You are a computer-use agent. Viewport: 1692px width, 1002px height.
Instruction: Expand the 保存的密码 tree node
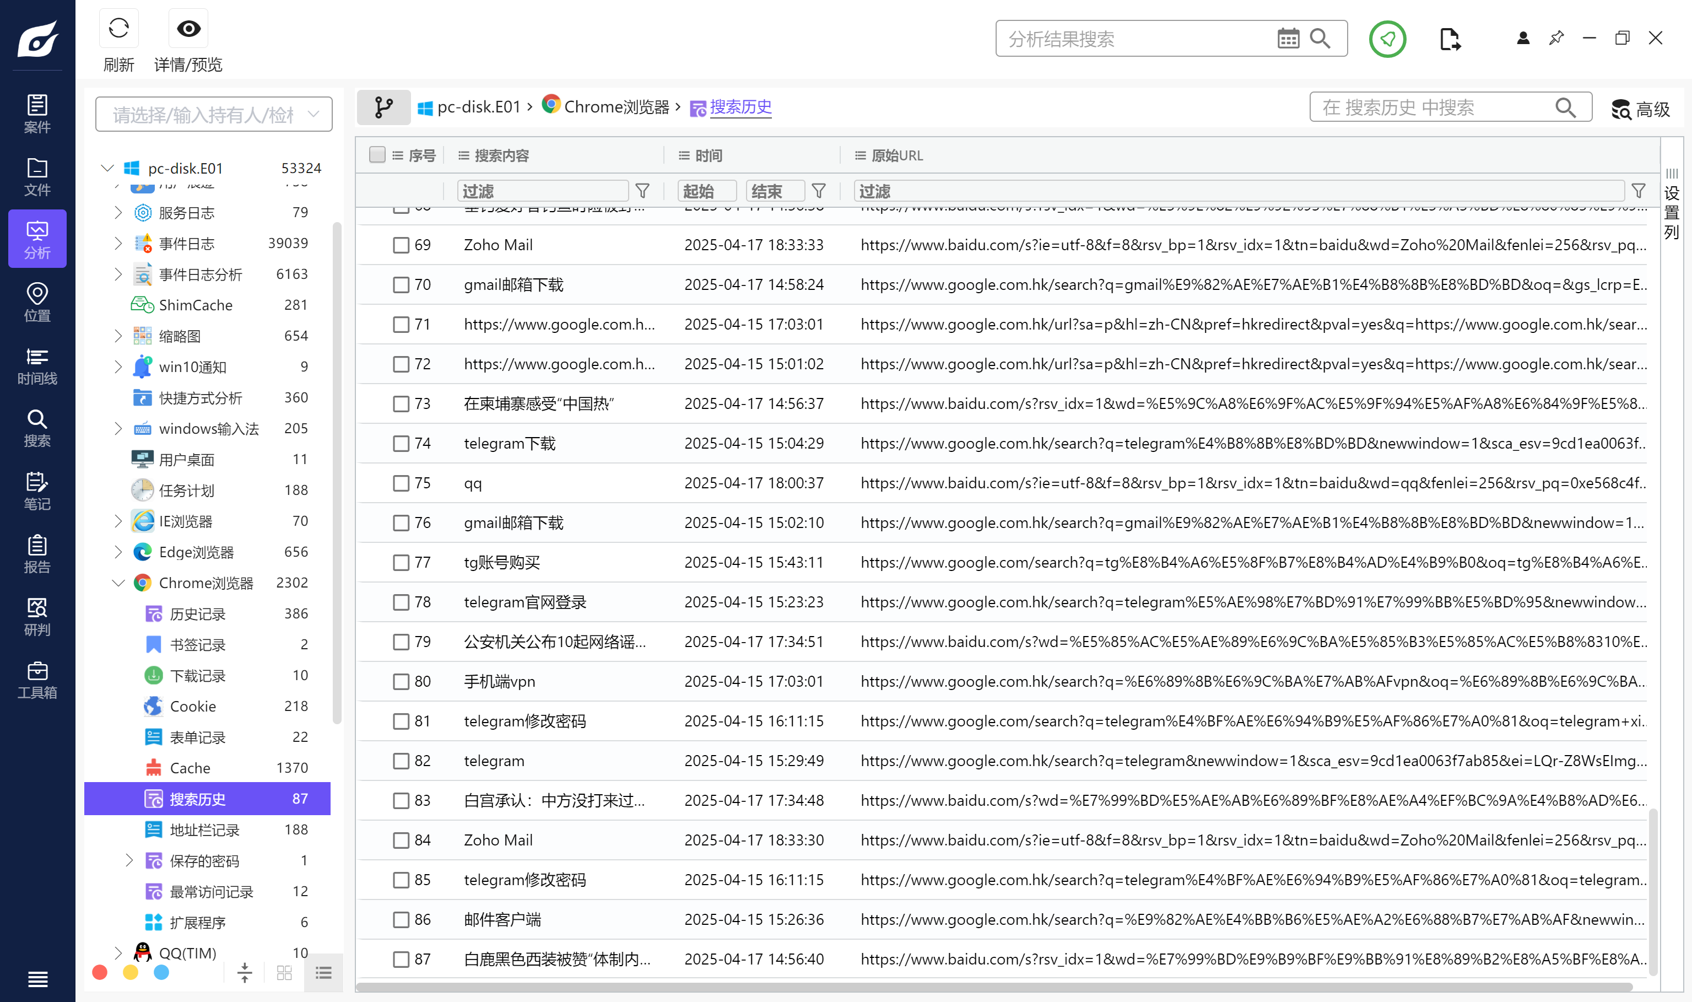[x=129, y=860]
